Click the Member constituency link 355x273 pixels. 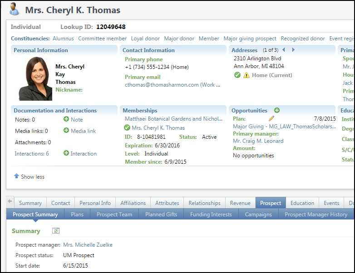pos(209,39)
